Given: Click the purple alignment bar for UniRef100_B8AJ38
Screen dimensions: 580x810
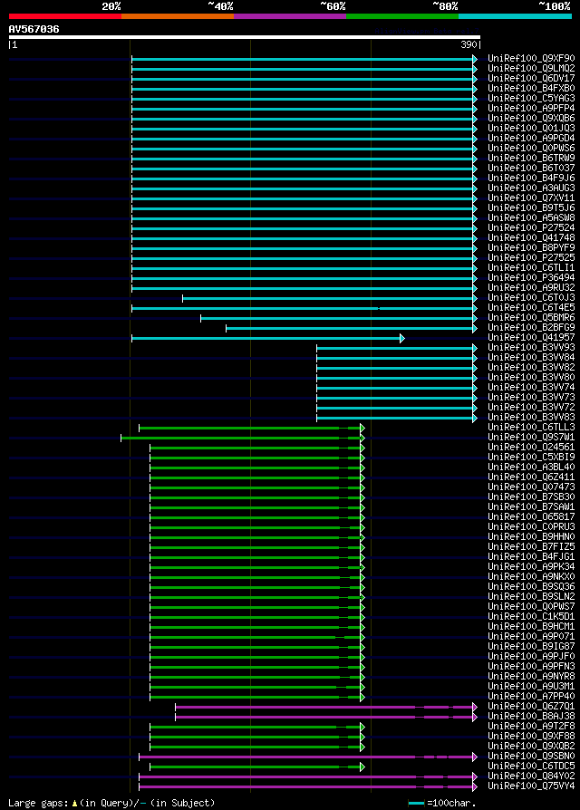Looking at the screenshot, I should tap(326, 717).
